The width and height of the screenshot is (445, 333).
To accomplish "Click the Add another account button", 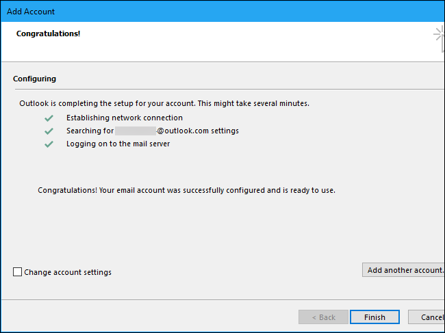I will 403,270.
